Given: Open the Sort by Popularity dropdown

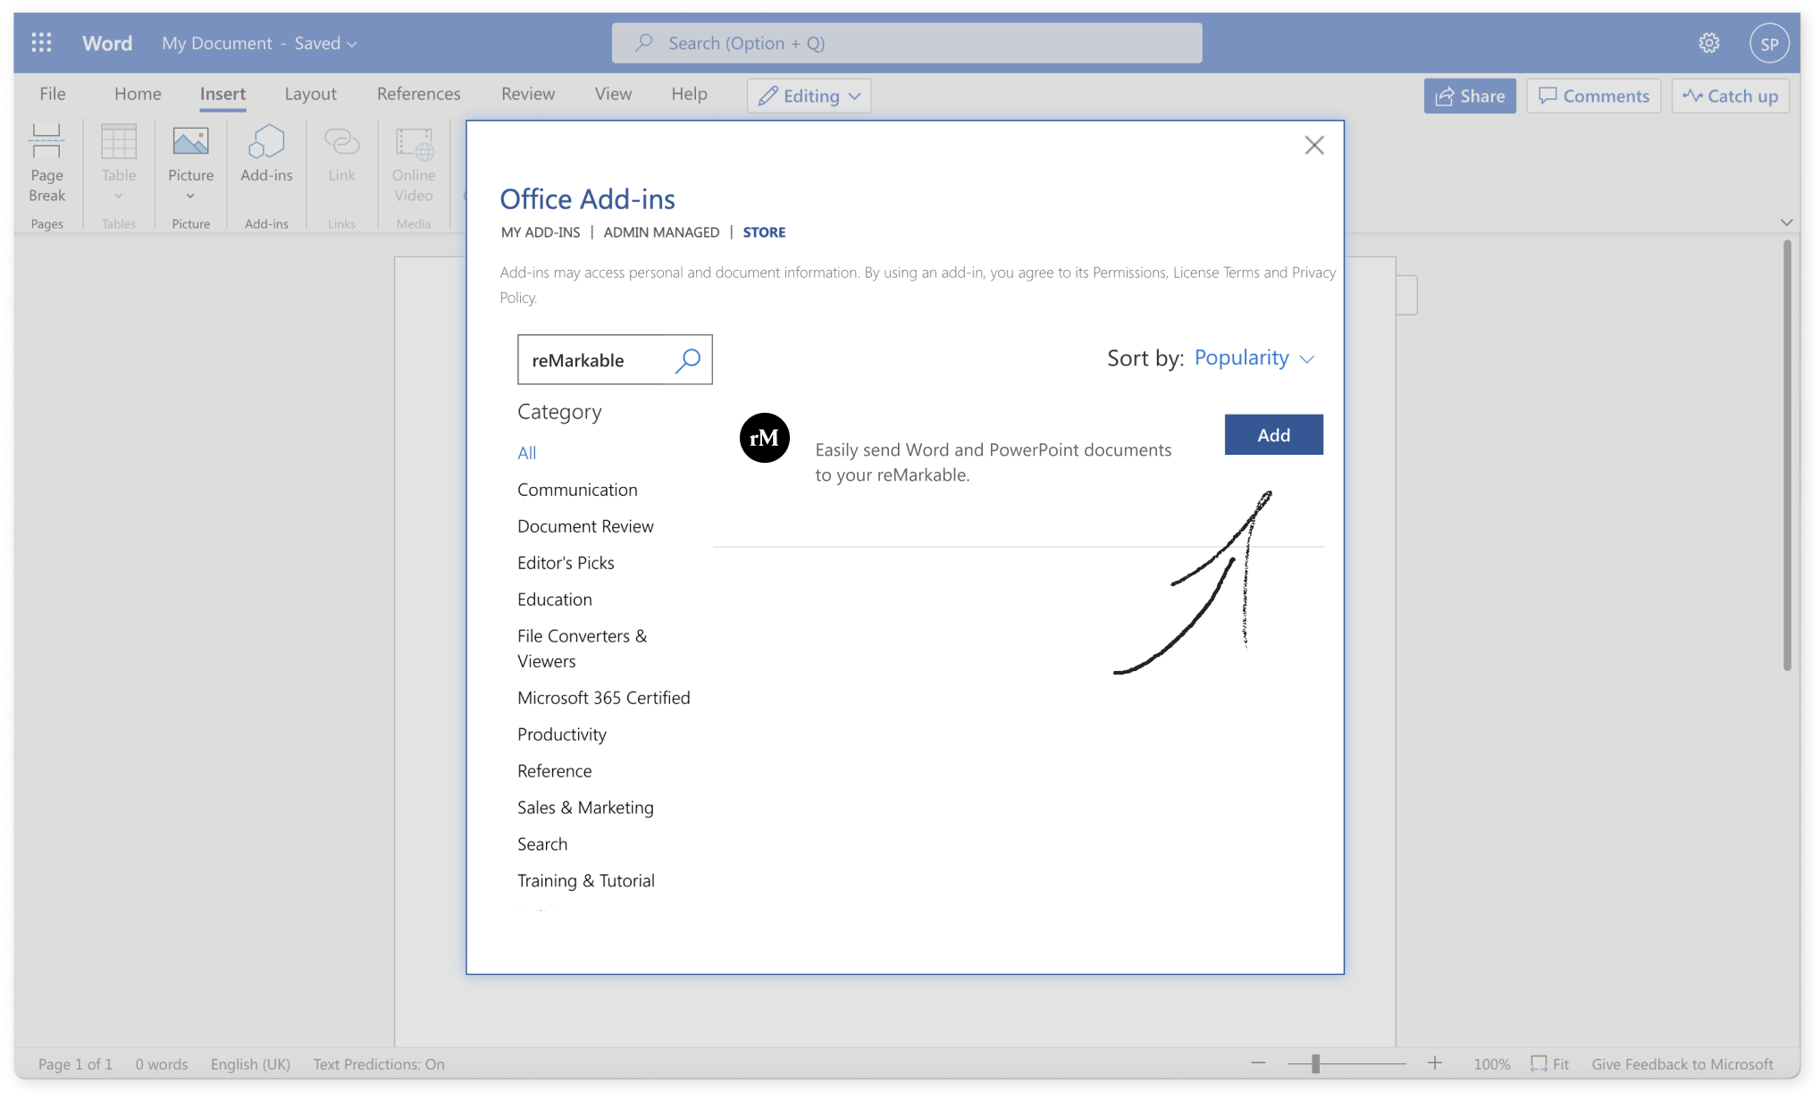Looking at the screenshot, I should pyautogui.click(x=1254, y=357).
